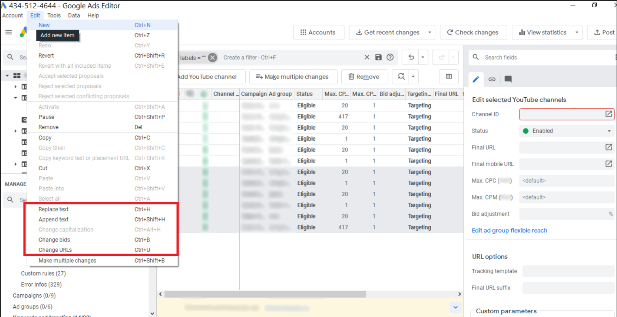Choose Append text from the Edit menu
This screenshot has height=317, width=617.
(102, 219)
